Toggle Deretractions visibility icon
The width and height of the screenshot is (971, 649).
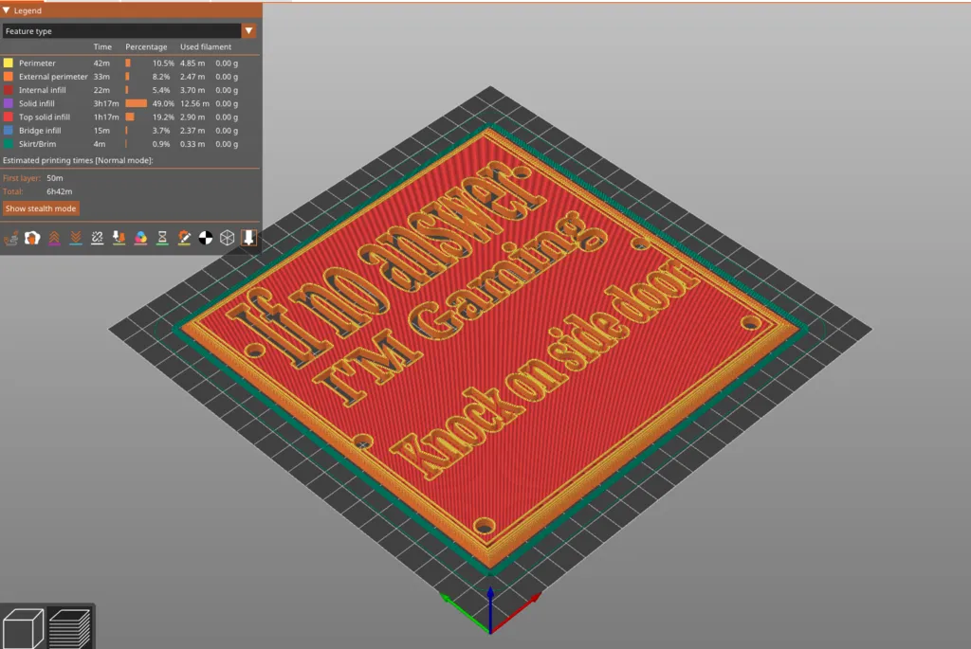tap(76, 238)
